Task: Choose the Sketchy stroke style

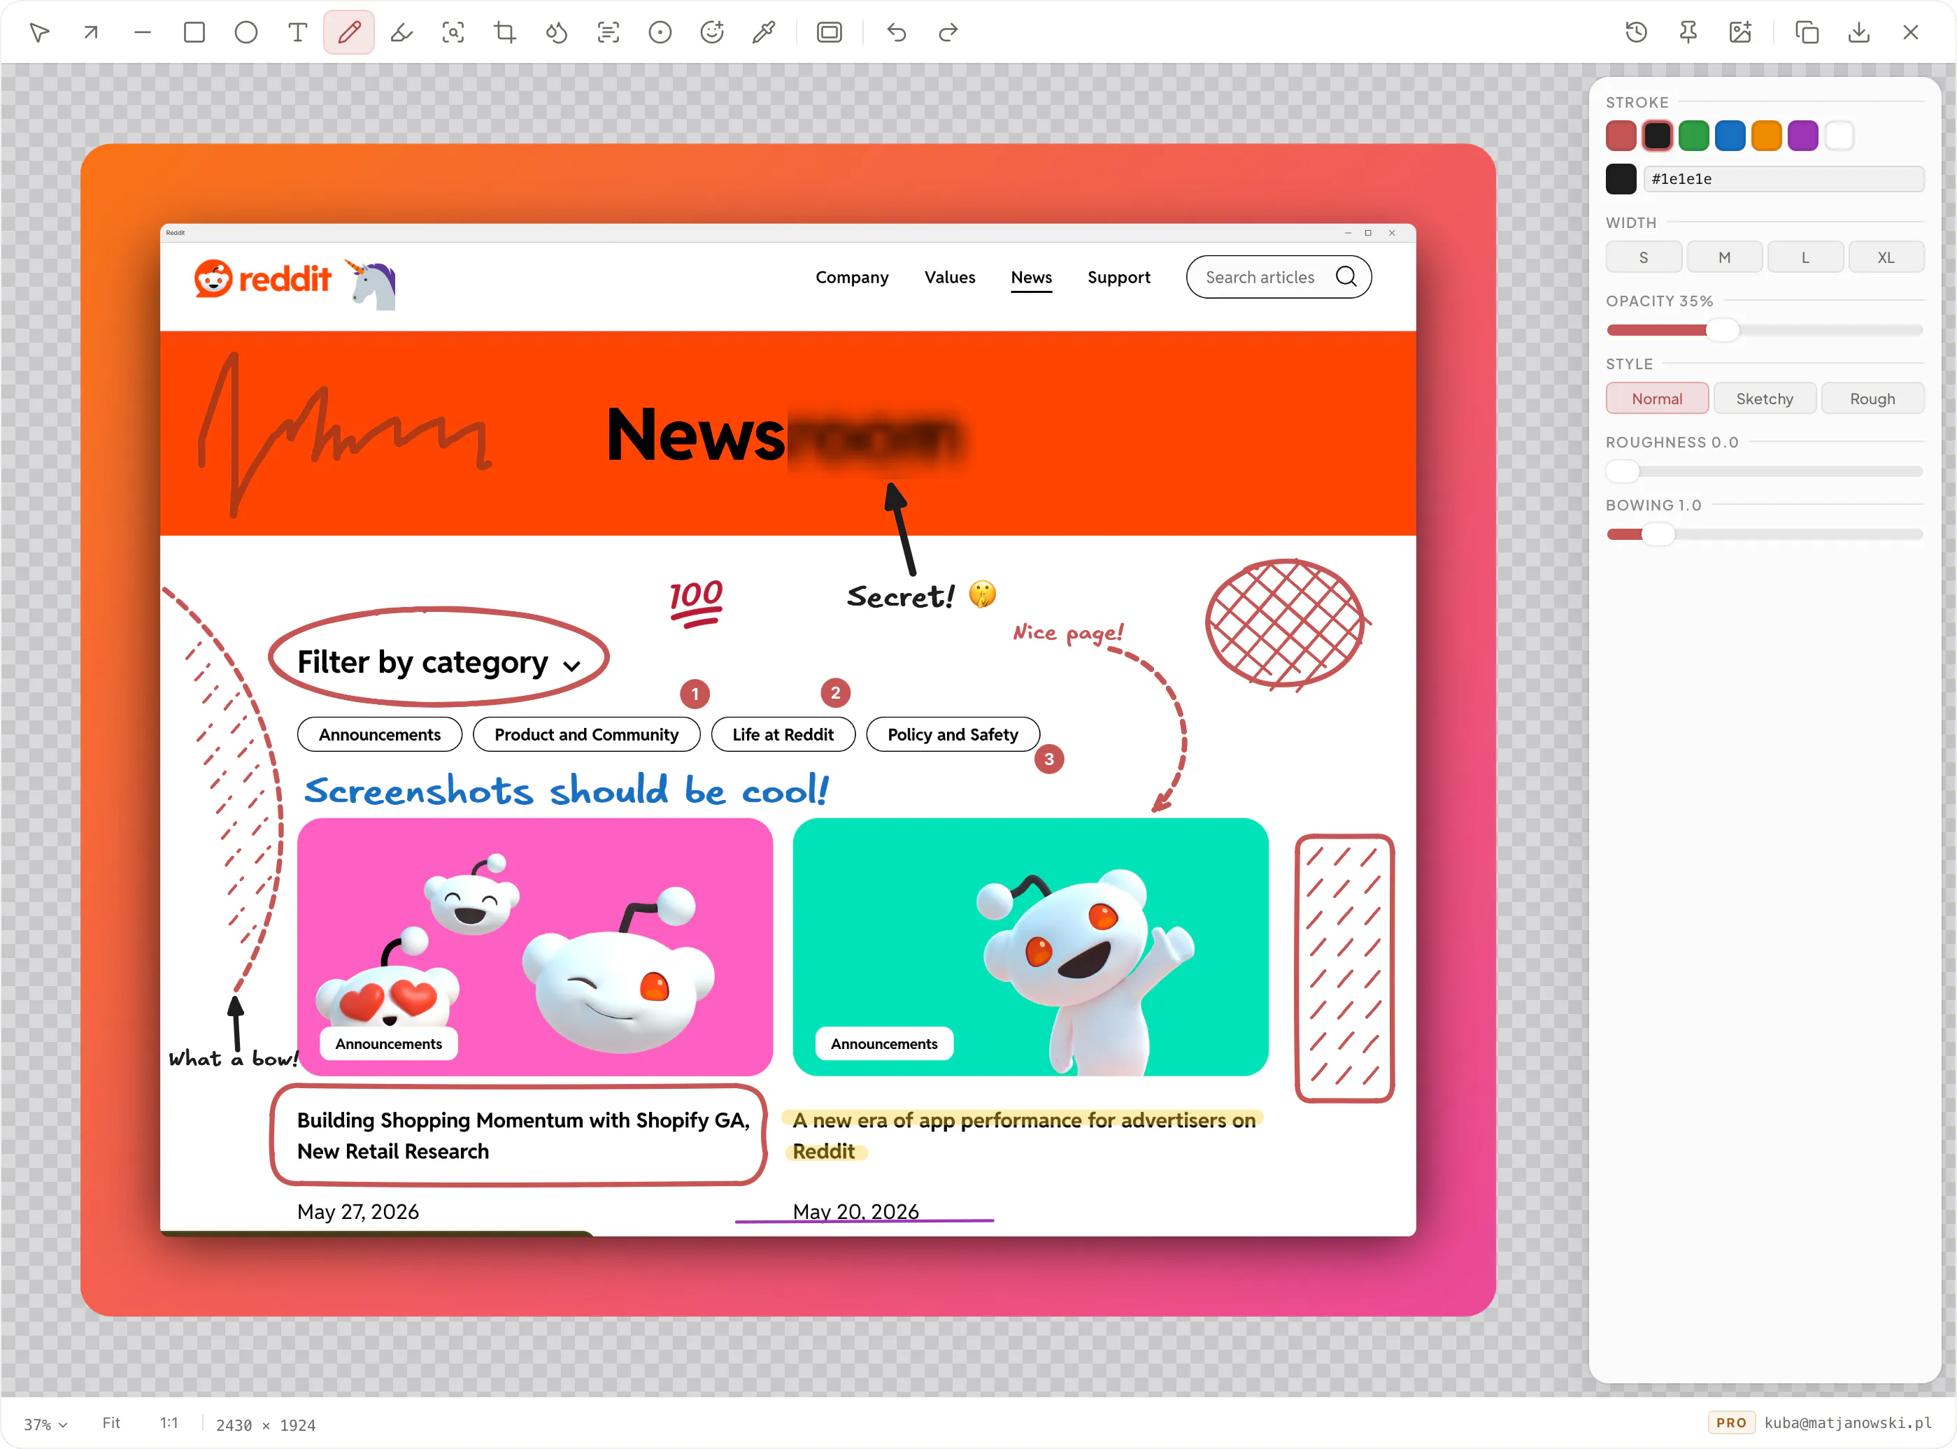Action: (1765, 398)
